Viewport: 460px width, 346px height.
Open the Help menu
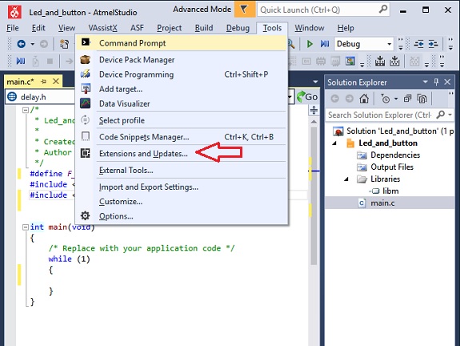pos(346,28)
